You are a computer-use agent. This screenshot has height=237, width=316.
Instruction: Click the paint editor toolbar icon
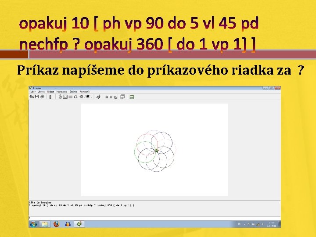click(x=98, y=97)
